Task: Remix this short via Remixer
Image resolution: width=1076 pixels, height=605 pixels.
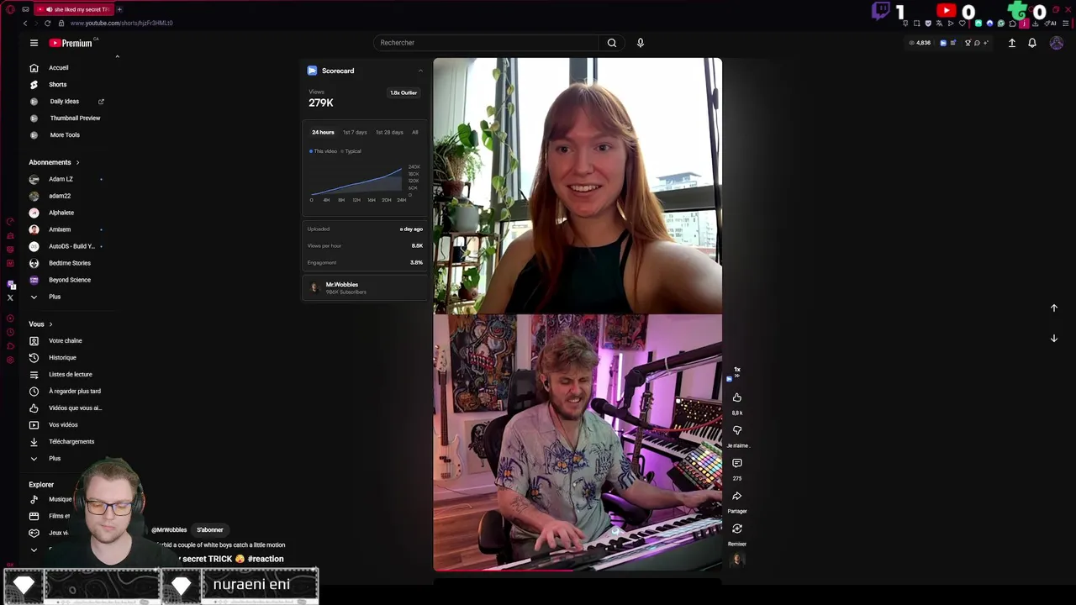Action: pos(737,529)
